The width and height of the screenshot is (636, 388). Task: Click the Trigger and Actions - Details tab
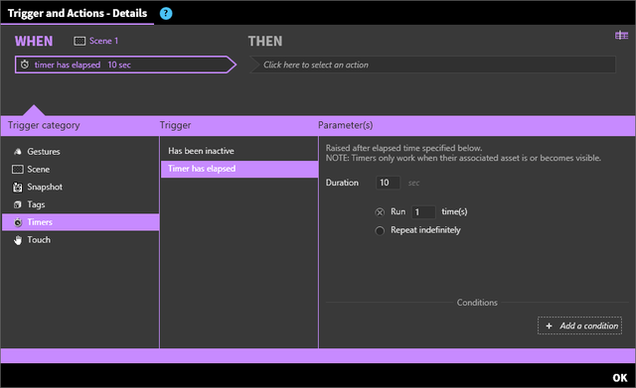tap(78, 13)
